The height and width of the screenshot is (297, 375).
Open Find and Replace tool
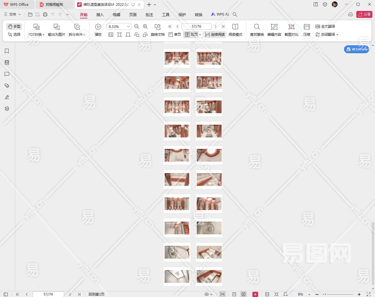click(257, 27)
